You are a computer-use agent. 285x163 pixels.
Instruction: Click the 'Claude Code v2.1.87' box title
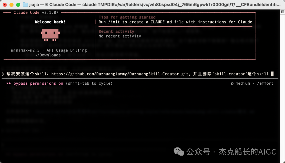(36, 13)
